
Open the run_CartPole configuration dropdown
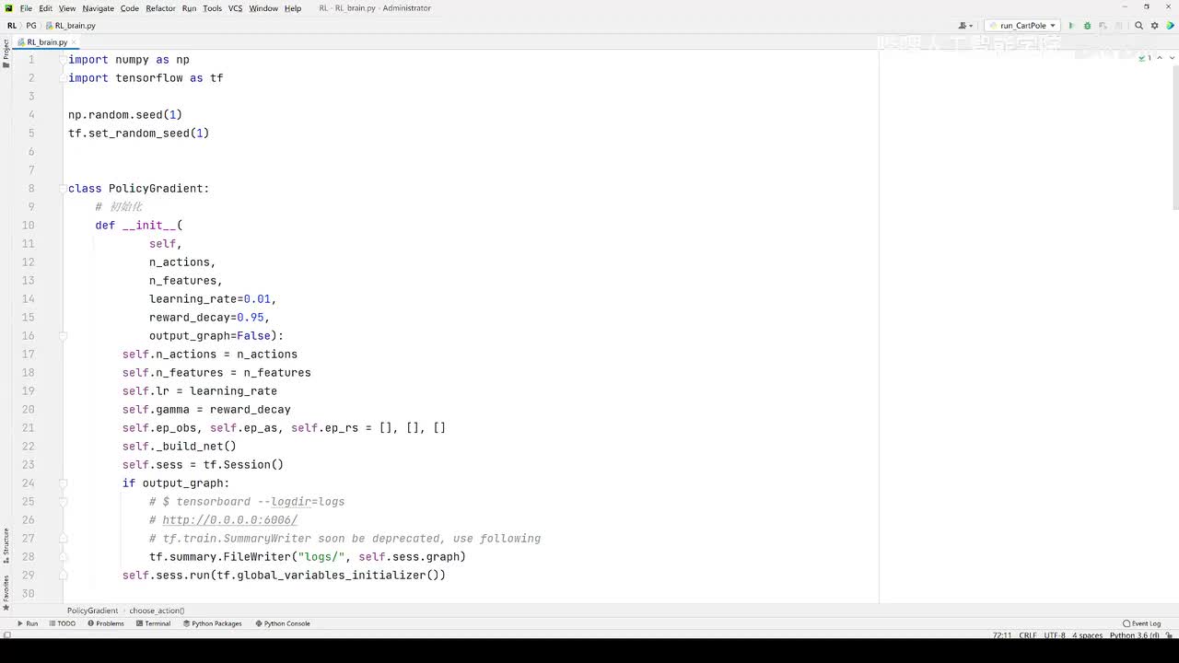tap(1022, 26)
